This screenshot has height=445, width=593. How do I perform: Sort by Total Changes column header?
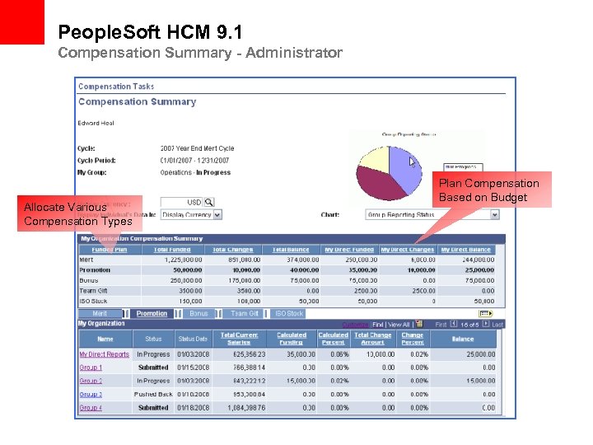(232, 250)
